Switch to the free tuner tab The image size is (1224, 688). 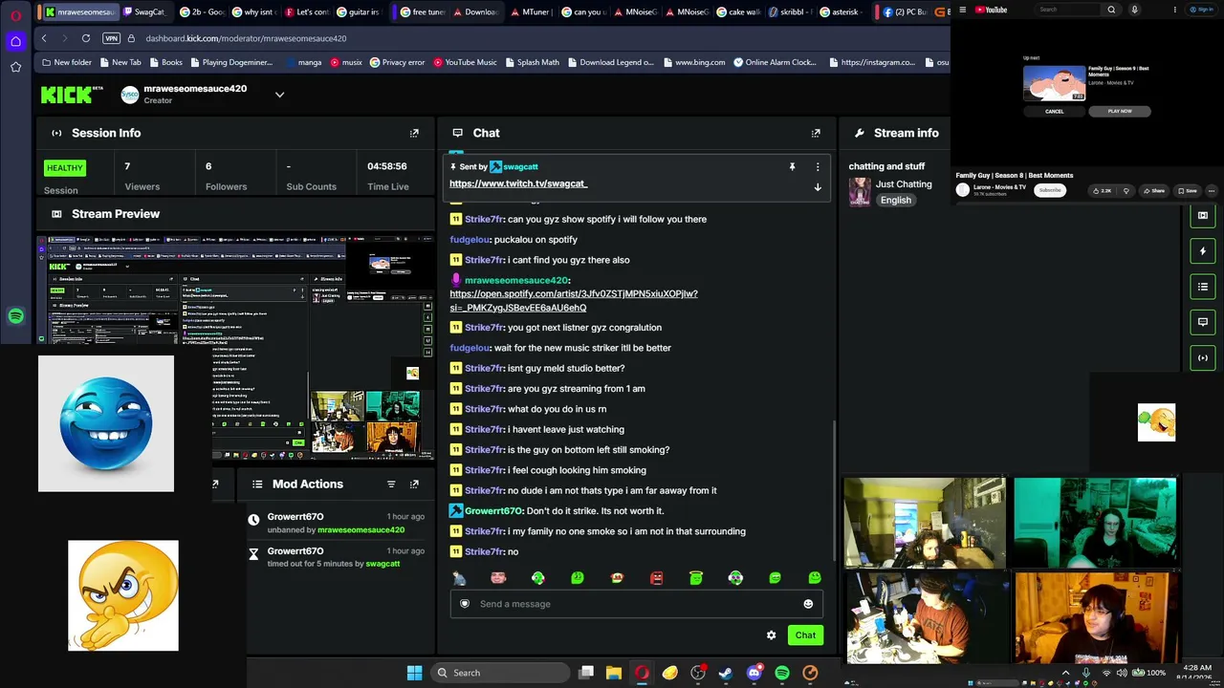pos(422,11)
